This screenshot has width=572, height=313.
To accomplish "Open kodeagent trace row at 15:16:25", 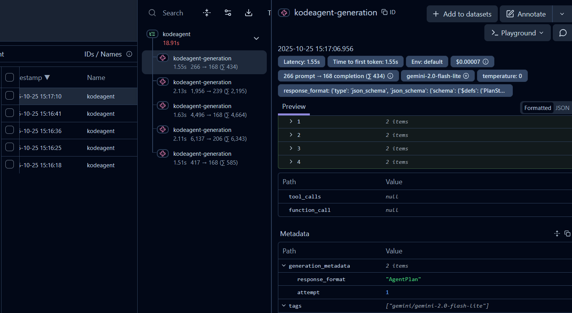I will tap(68, 148).
